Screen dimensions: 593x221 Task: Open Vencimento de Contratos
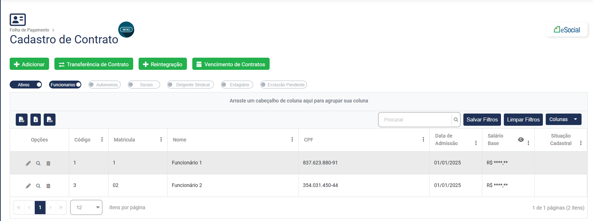(x=231, y=64)
